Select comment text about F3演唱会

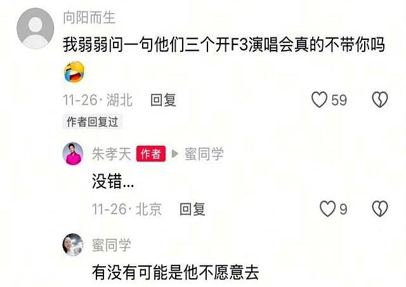[224, 45]
